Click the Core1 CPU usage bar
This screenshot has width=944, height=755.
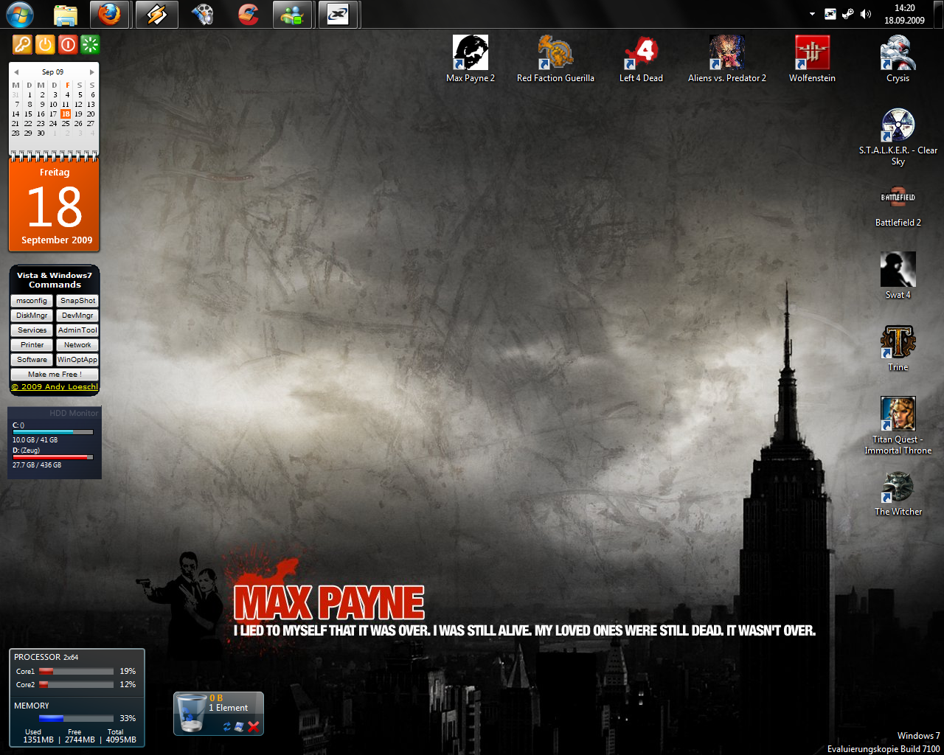[76, 671]
